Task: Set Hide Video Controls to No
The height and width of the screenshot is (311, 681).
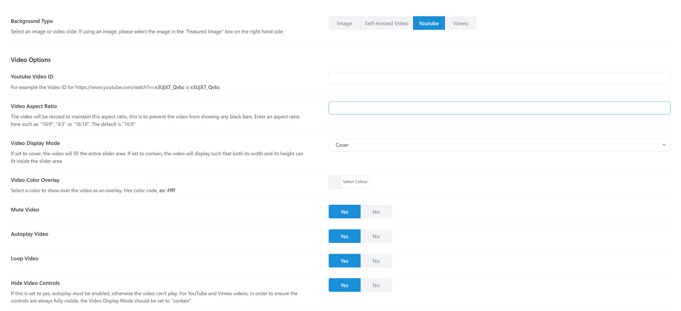Action: (376, 285)
